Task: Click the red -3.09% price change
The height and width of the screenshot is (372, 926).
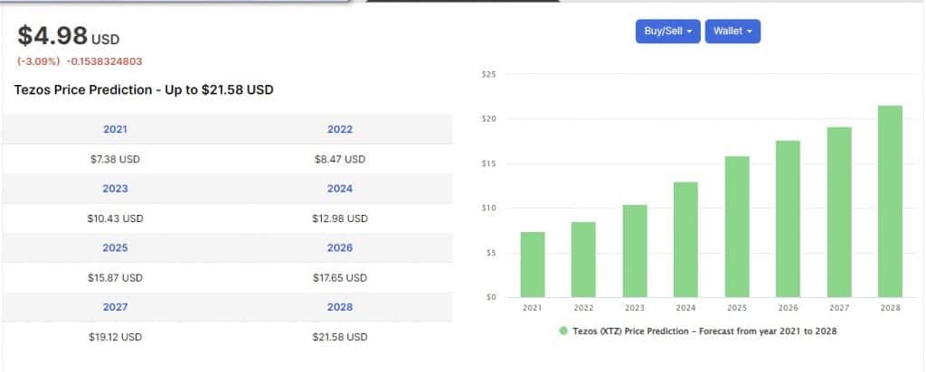Action: pos(38,61)
